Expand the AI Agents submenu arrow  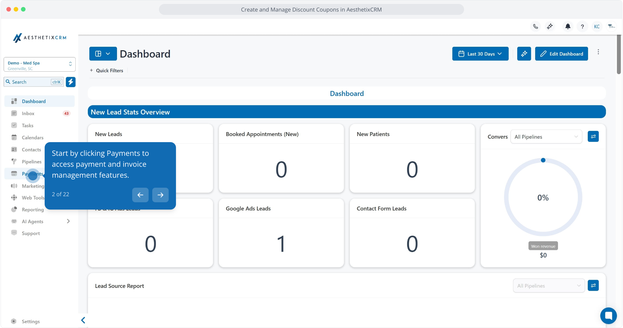tap(68, 221)
